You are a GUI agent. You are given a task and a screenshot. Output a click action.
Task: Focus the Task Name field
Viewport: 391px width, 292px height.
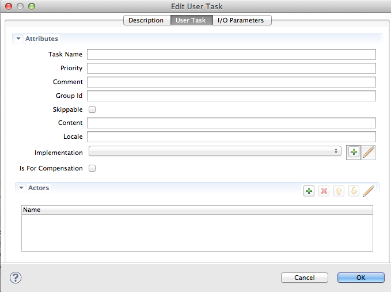point(231,54)
